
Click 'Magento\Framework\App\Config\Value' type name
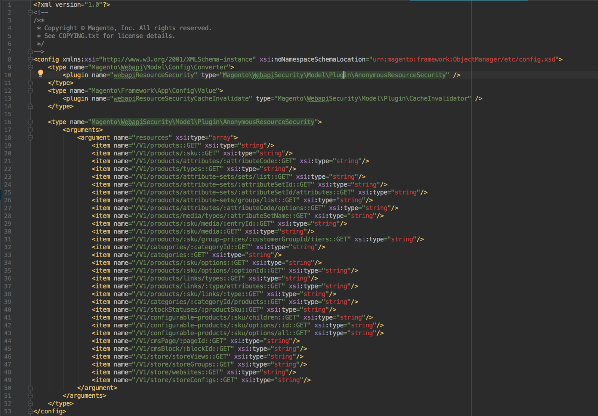pos(154,91)
